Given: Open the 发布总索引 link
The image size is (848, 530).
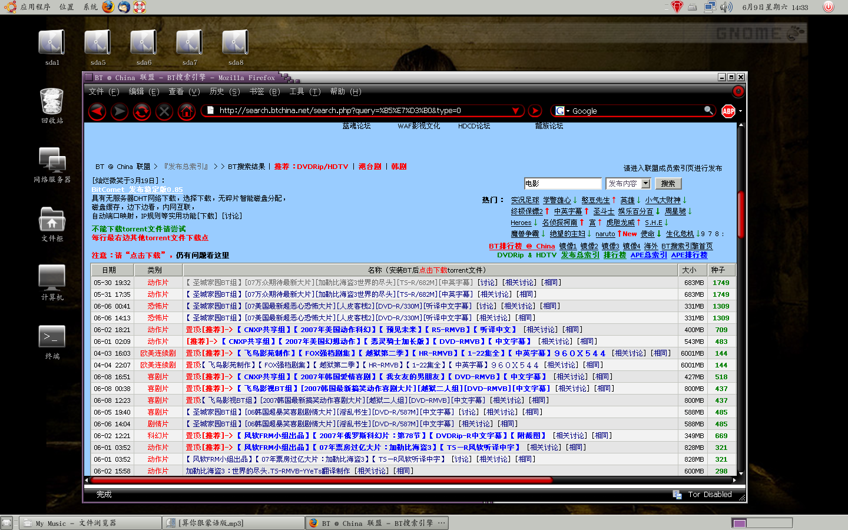Looking at the screenshot, I should 580,255.
